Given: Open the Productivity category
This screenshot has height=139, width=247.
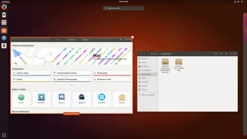Looking at the screenshot, I should click(112, 73).
